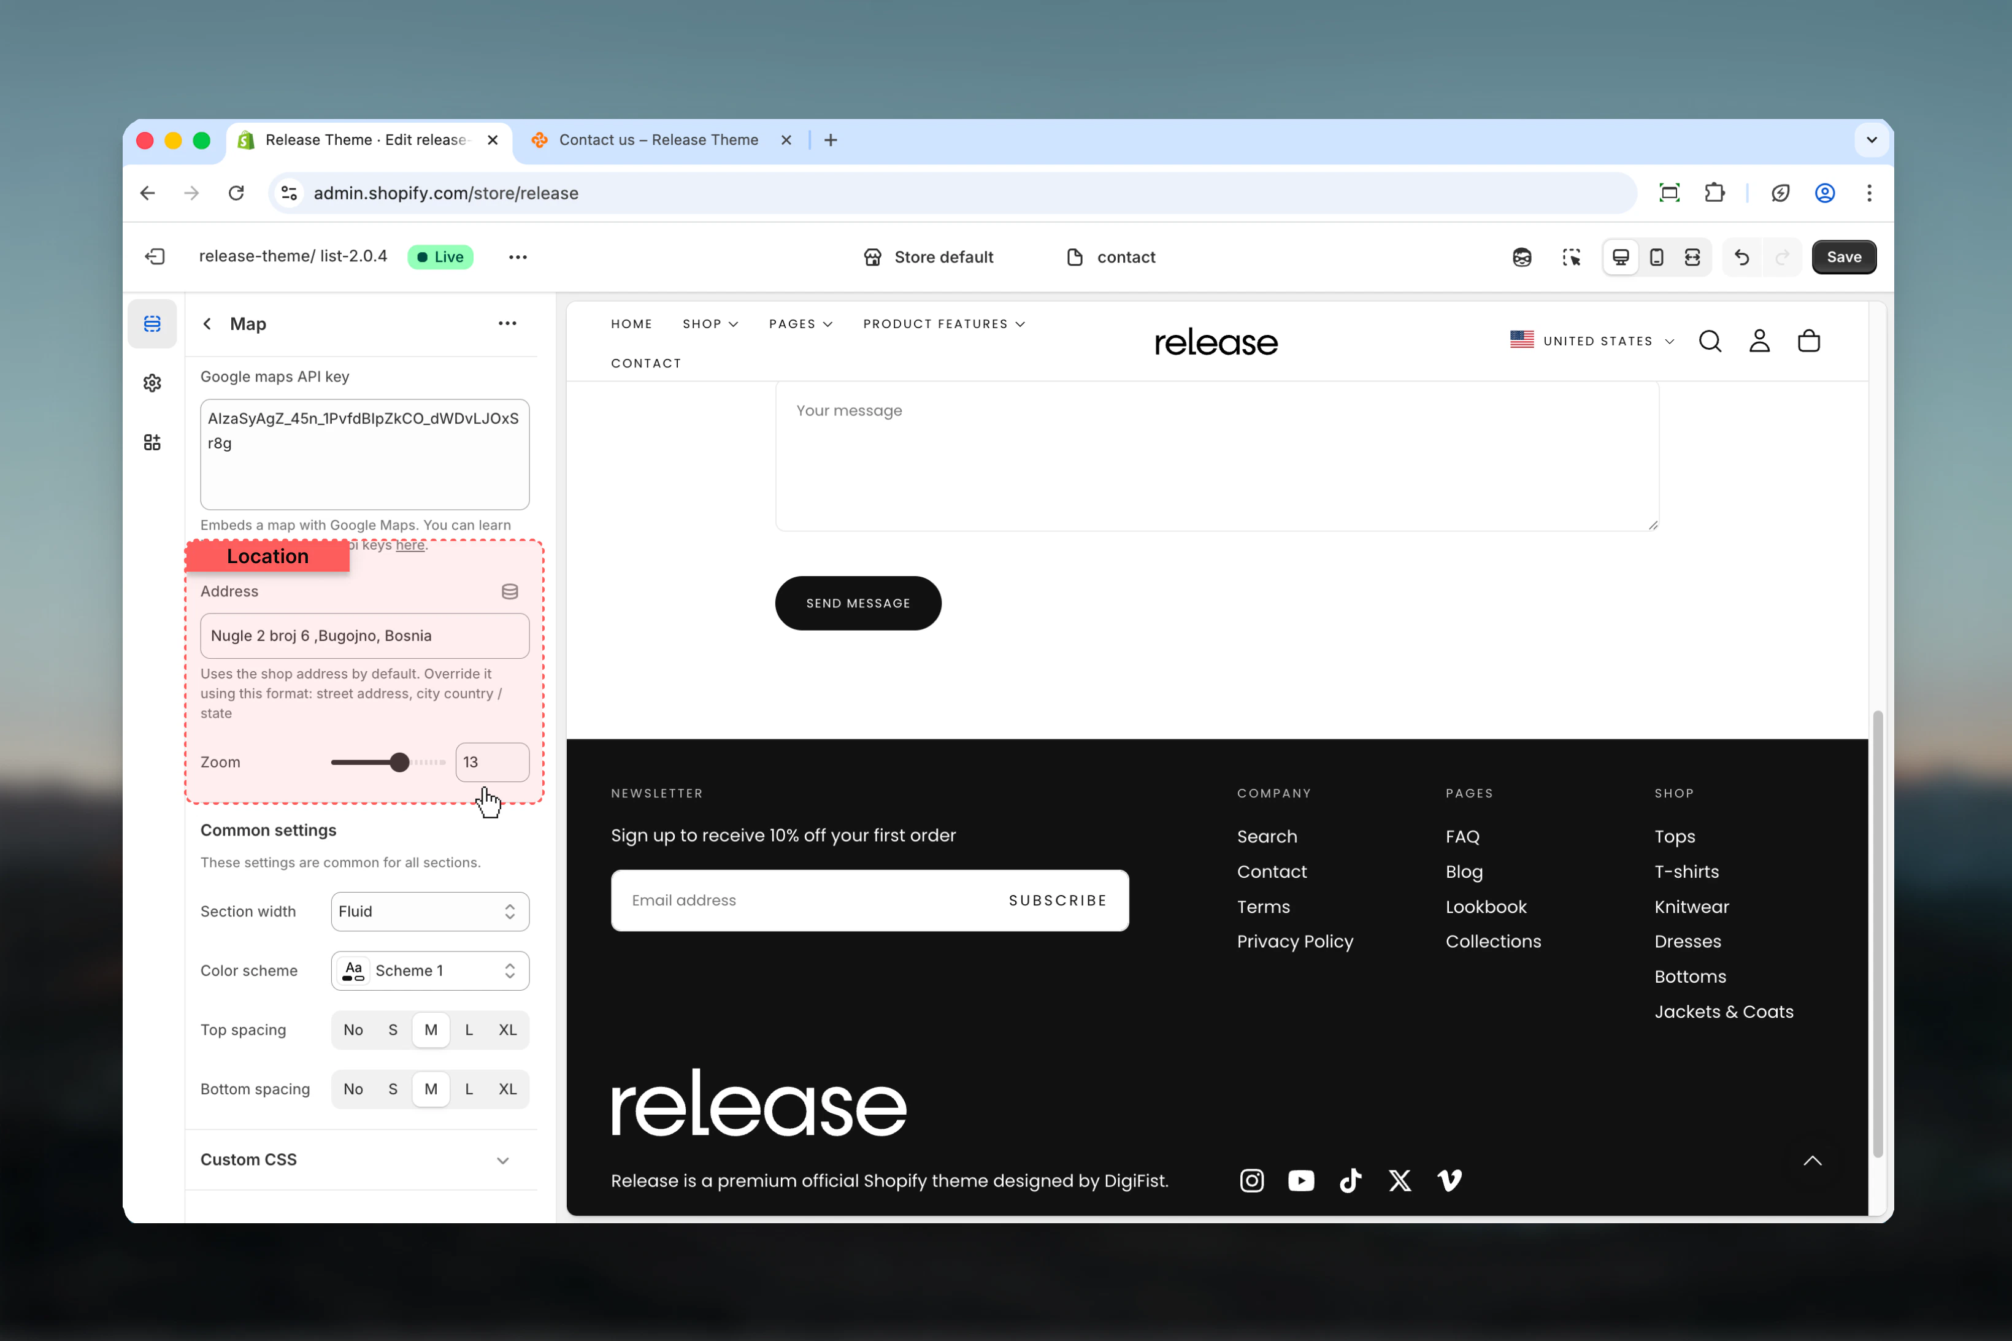Reload the browser page
Screen dimensions: 2012x1341
coord(237,193)
